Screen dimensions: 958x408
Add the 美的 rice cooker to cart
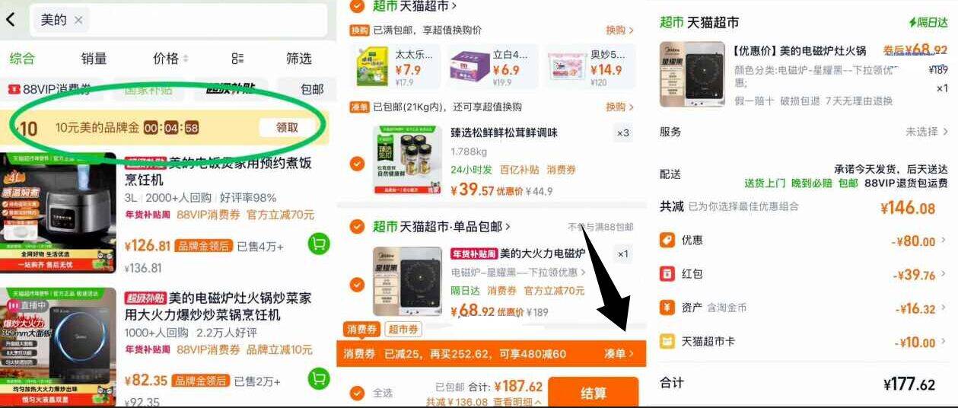(x=318, y=244)
